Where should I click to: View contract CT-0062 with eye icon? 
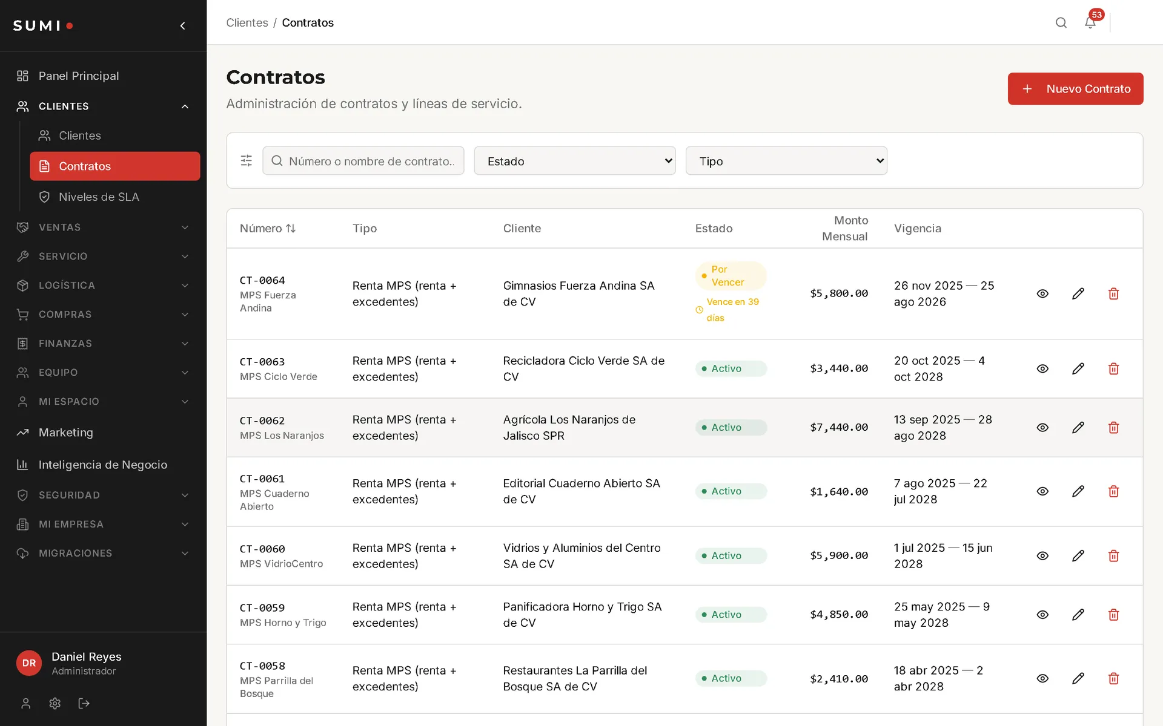click(1042, 428)
